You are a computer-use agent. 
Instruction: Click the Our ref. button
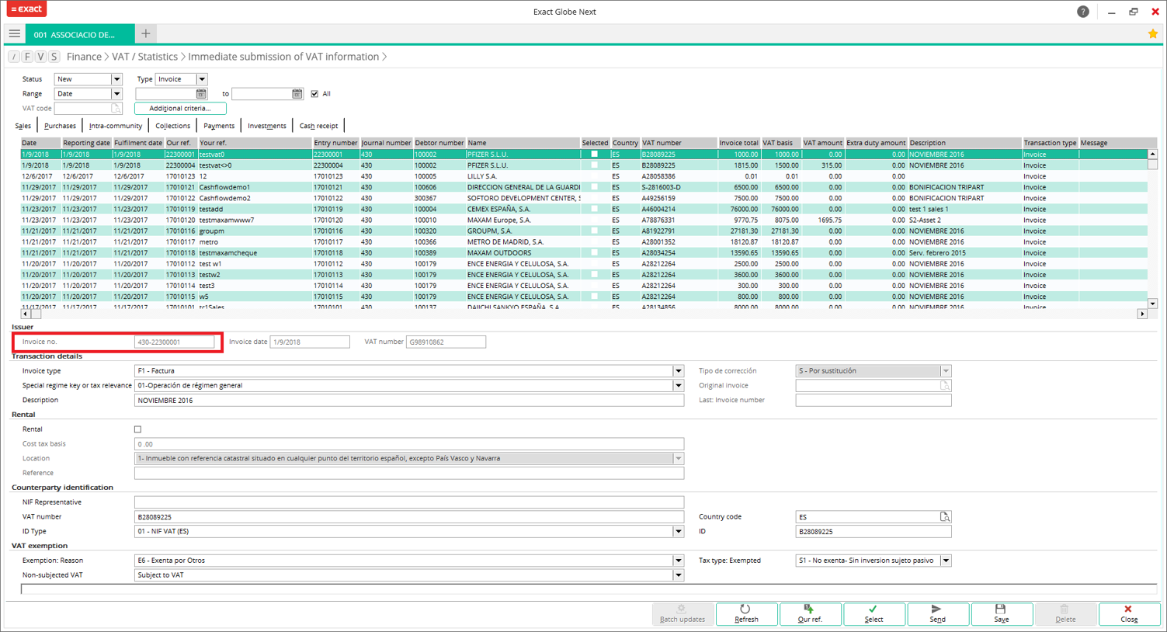click(810, 613)
